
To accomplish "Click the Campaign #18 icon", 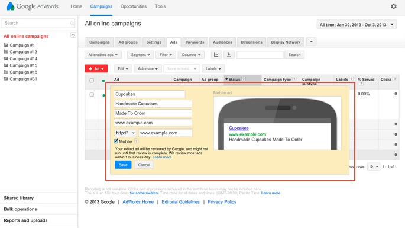I will point(6,72).
